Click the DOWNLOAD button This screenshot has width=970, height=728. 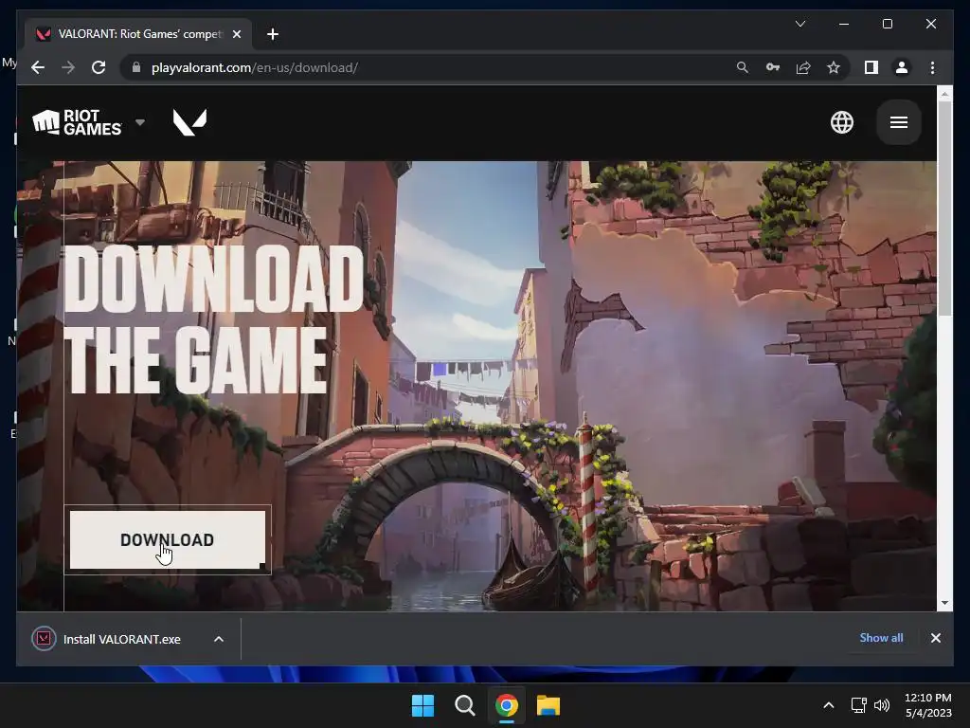(x=167, y=539)
